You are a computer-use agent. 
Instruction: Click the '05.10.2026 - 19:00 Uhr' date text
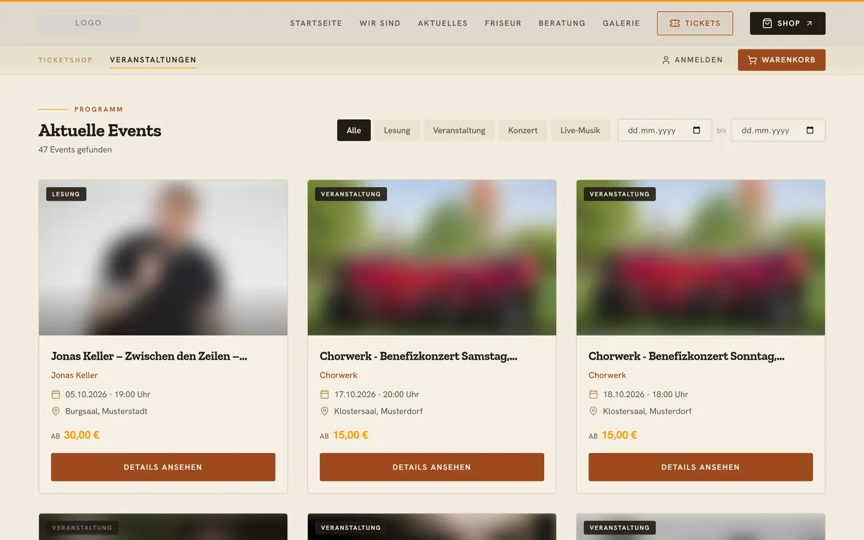[x=108, y=394]
